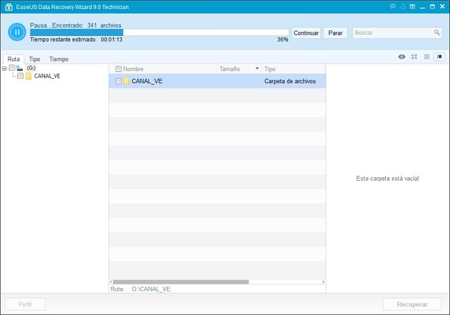Click the 36% progress label
The width and height of the screenshot is (450, 315).
[282, 39]
